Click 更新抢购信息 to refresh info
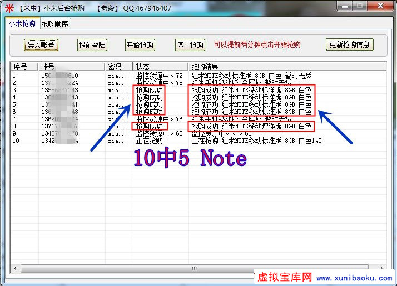397x286 pixels. (349, 45)
